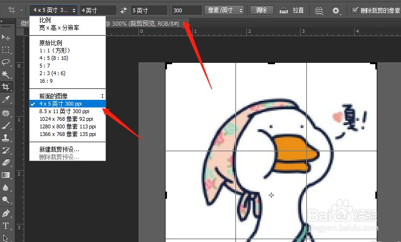401x242 pixels.
Task: Click the top-center crop handle
Action: coord(271,63)
